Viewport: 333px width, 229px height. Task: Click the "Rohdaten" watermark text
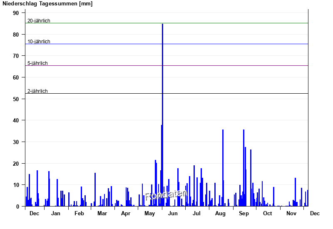(160, 195)
